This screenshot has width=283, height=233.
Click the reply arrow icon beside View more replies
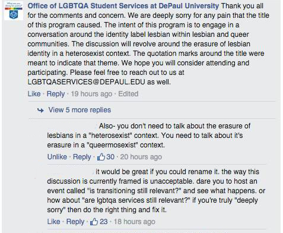click(40, 110)
